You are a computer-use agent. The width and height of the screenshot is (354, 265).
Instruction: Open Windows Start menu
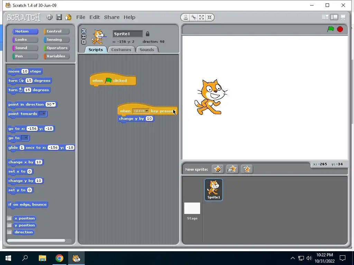(8, 258)
